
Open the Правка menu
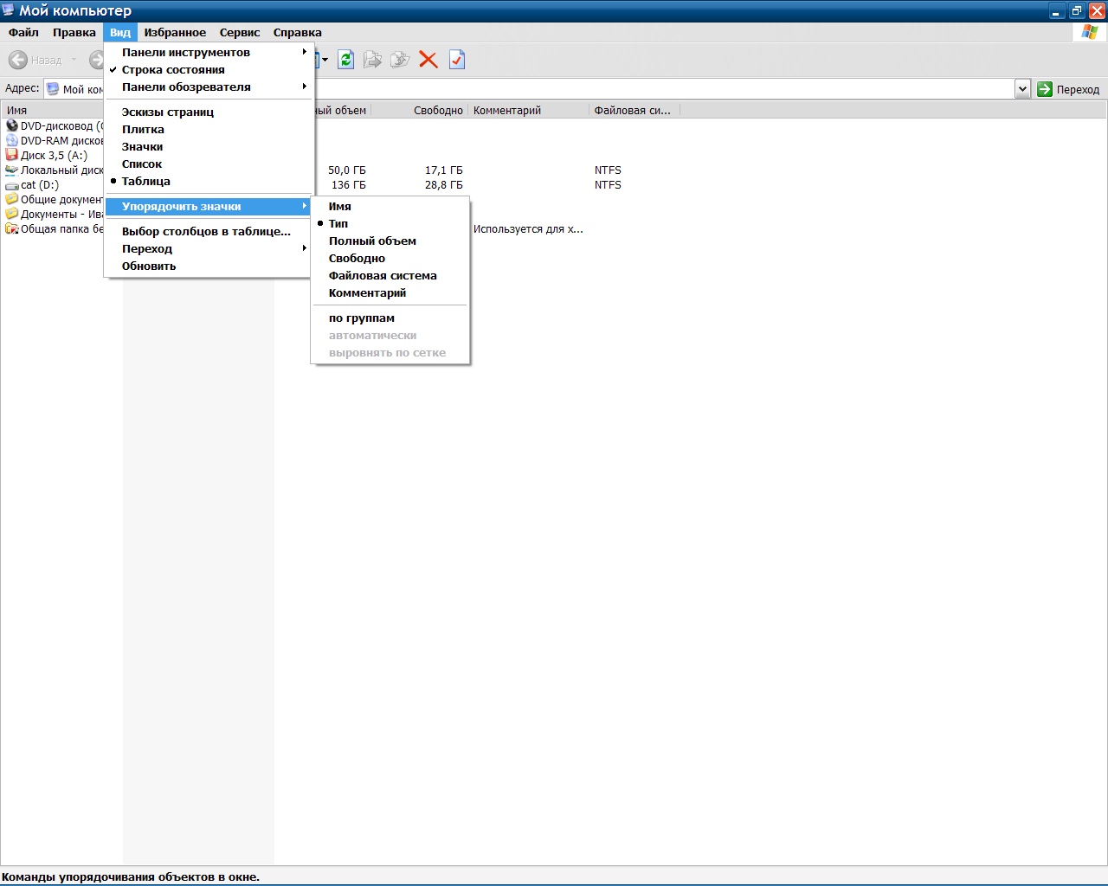tap(74, 32)
